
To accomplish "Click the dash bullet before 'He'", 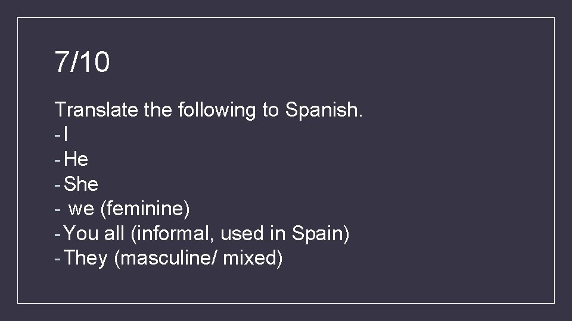I will click(x=57, y=160).
